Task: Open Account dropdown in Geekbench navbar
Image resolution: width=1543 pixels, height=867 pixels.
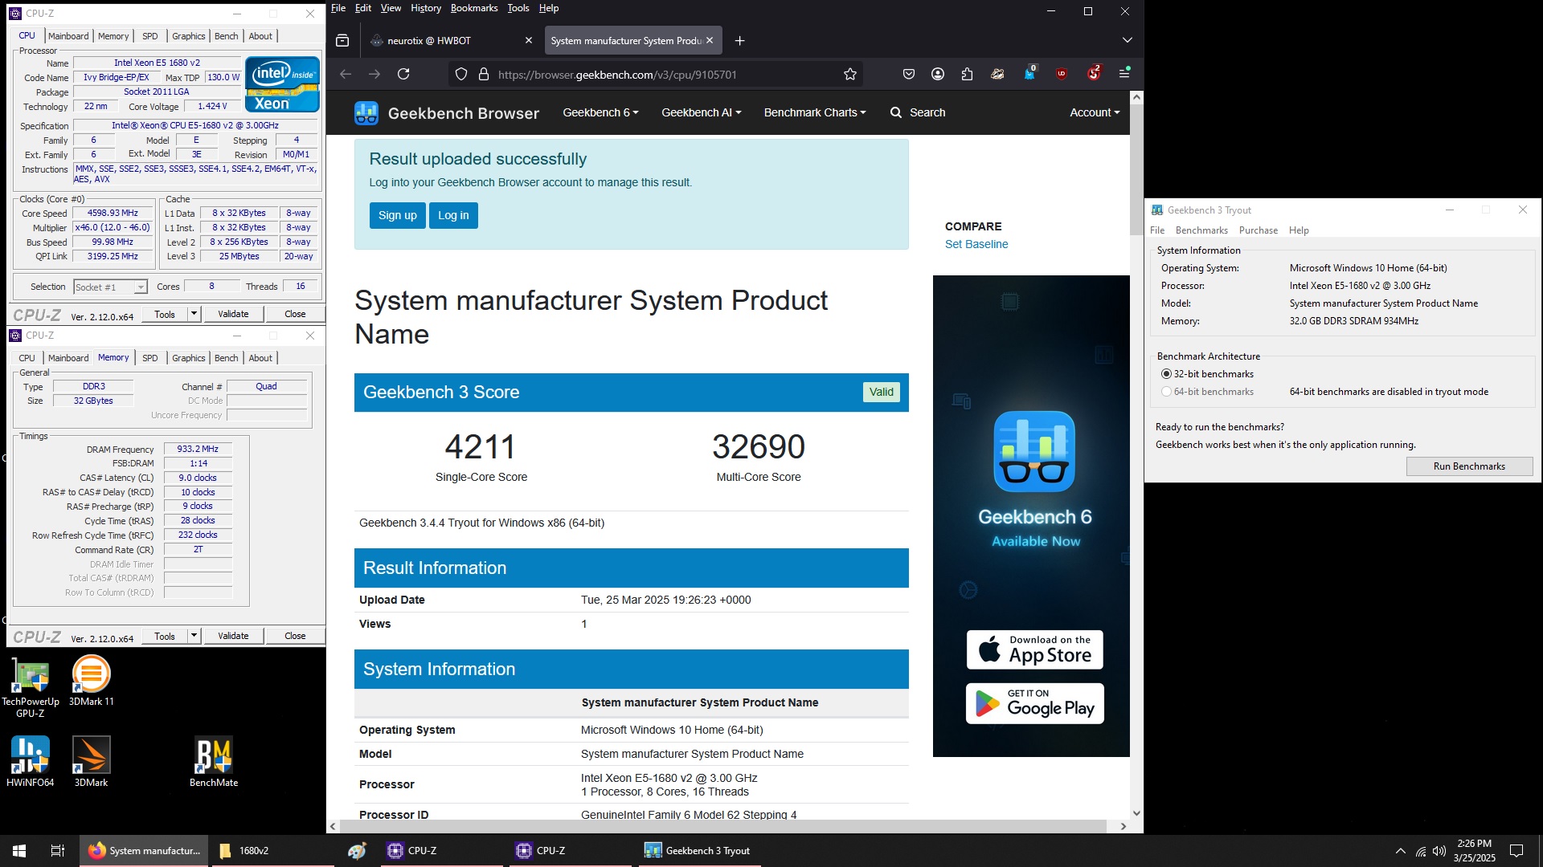Action: tap(1095, 112)
